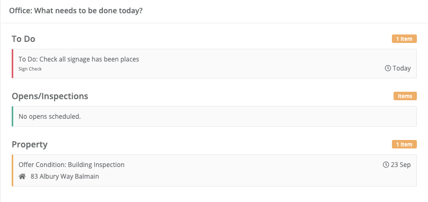
Task: Click the '1 Item' badge beside Property
Action: [404, 144]
